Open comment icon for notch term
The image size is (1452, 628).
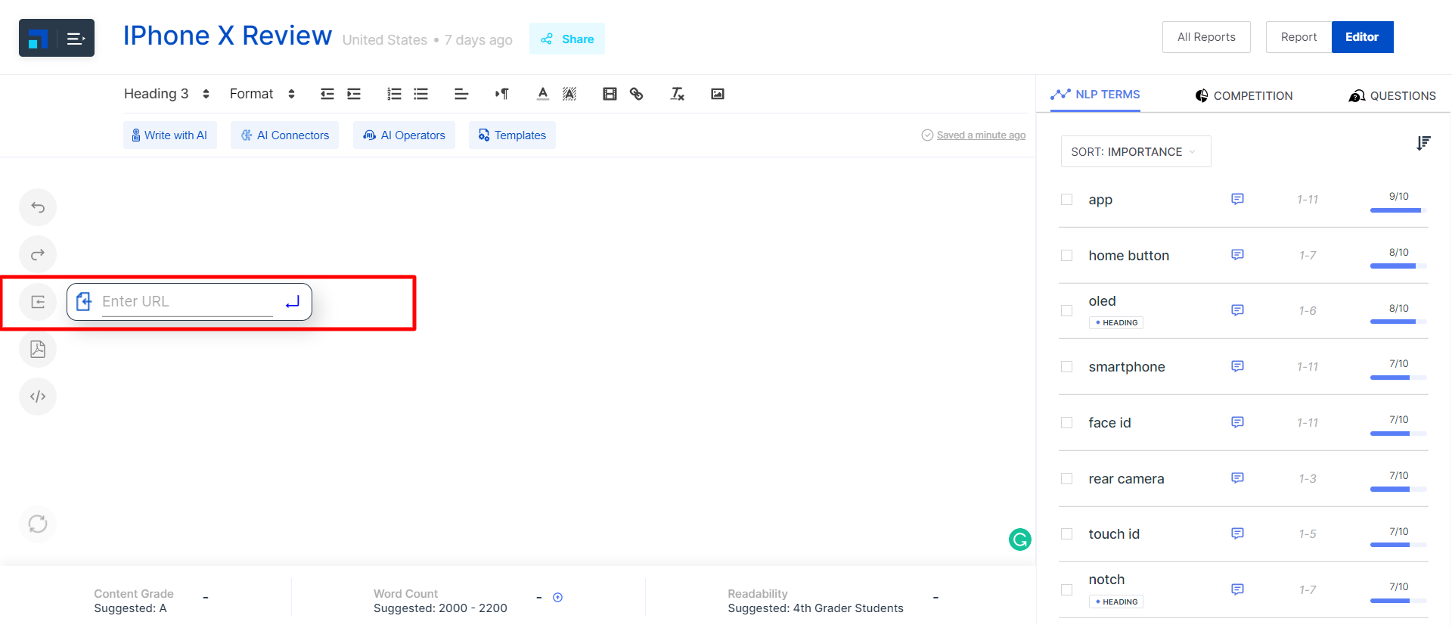(x=1237, y=589)
